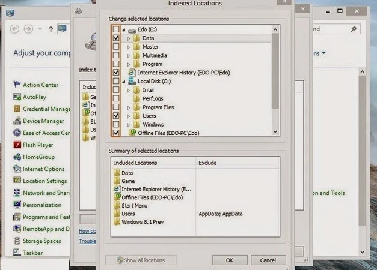Screen dimensions: 377x270
Task: Click the Program folder icon in tree
Action: pos(137,64)
